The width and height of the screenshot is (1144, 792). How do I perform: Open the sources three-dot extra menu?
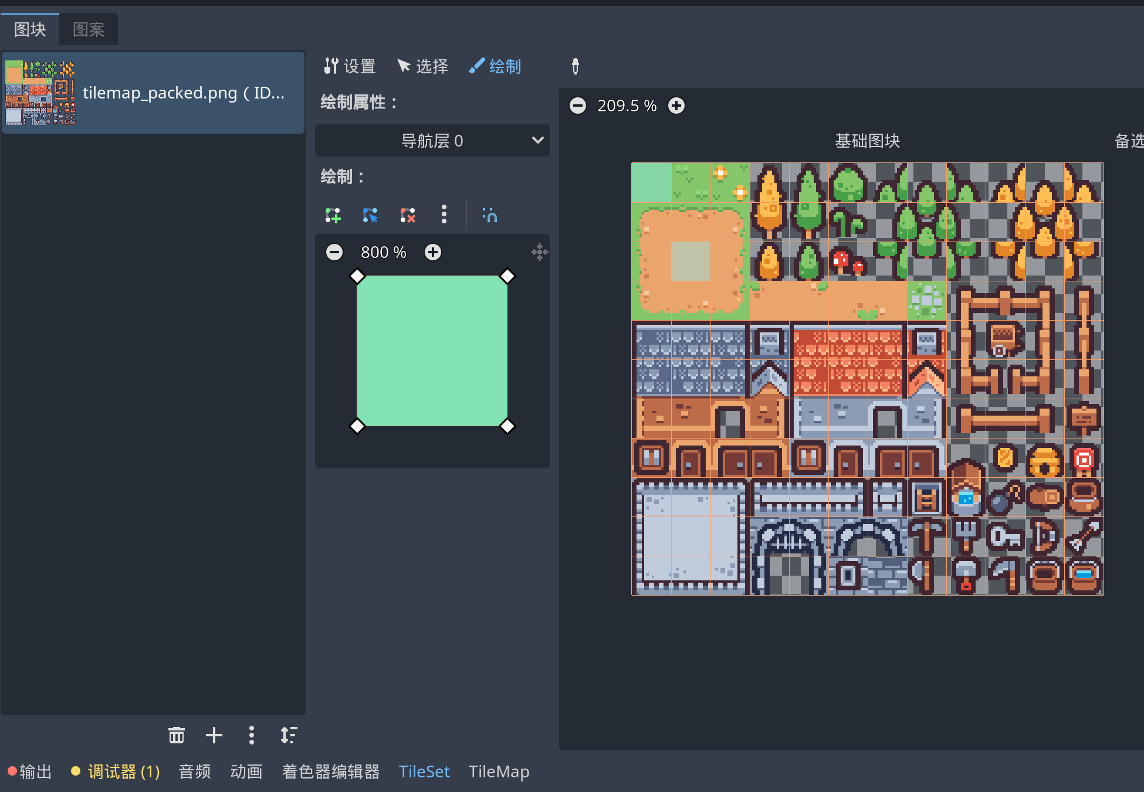(x=252, y=735)
